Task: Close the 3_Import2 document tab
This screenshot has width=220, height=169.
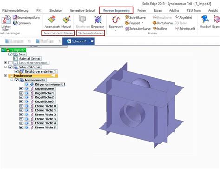Action: (x=92, y=41)
